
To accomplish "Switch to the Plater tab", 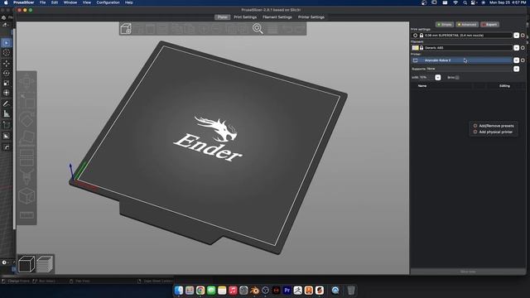I will [x=223, y=17].
